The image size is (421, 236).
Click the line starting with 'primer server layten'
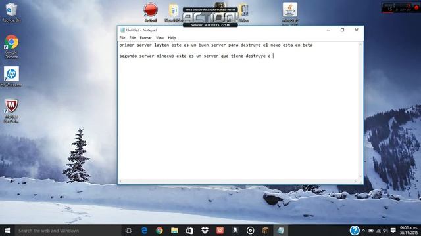[x=216, y=45]
